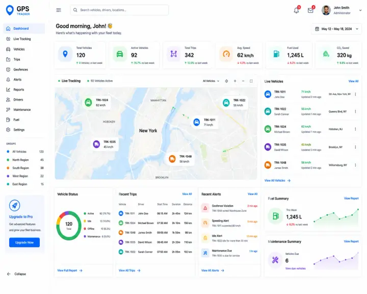Select the South Region group
The width and height of the screenshot is (367, 294).
coord(25,168)
